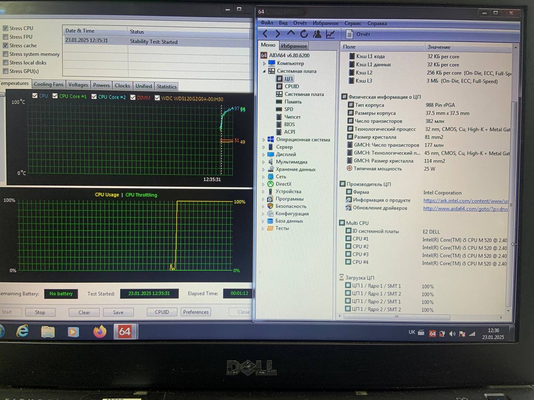Switch to the Voltages tab
Viewport: 534px width, 400px height.
point(78,85)
